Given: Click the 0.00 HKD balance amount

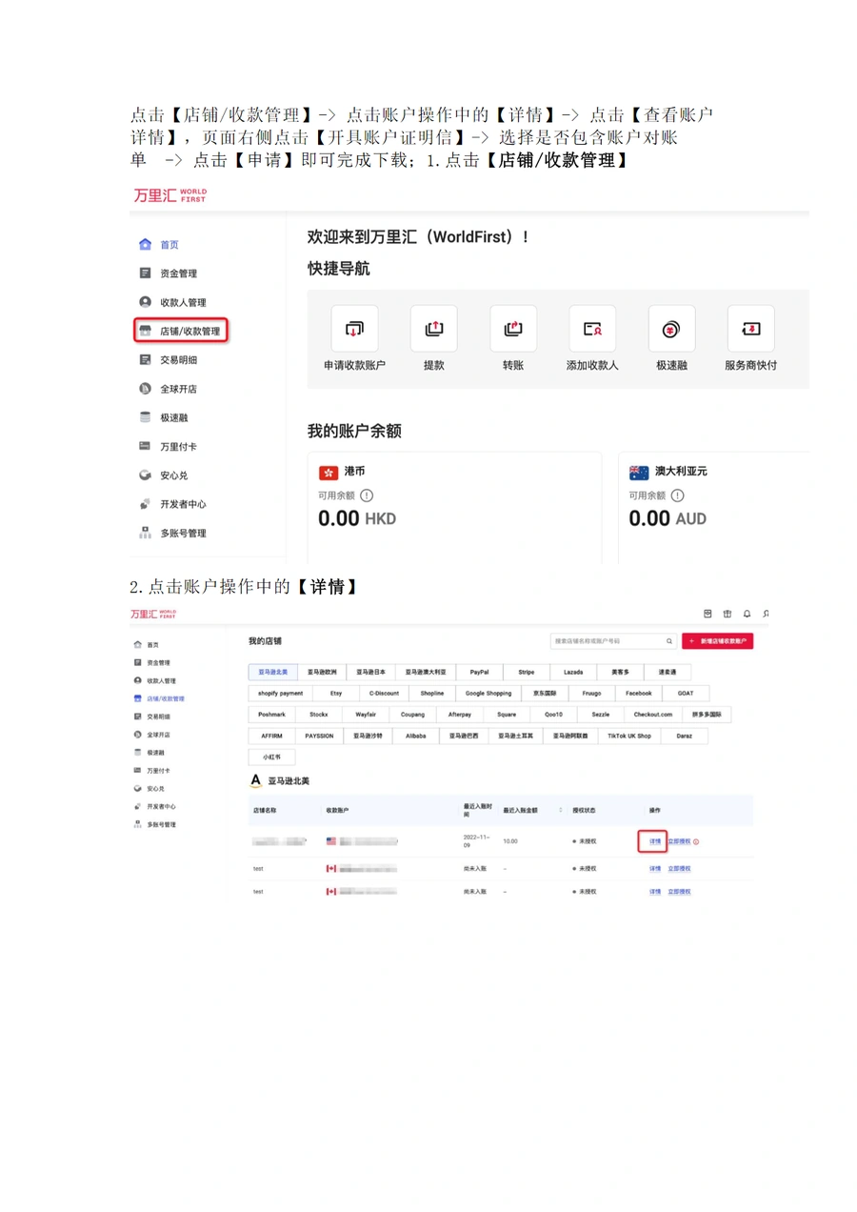Looking at the screenshot, I should [356, 518].
